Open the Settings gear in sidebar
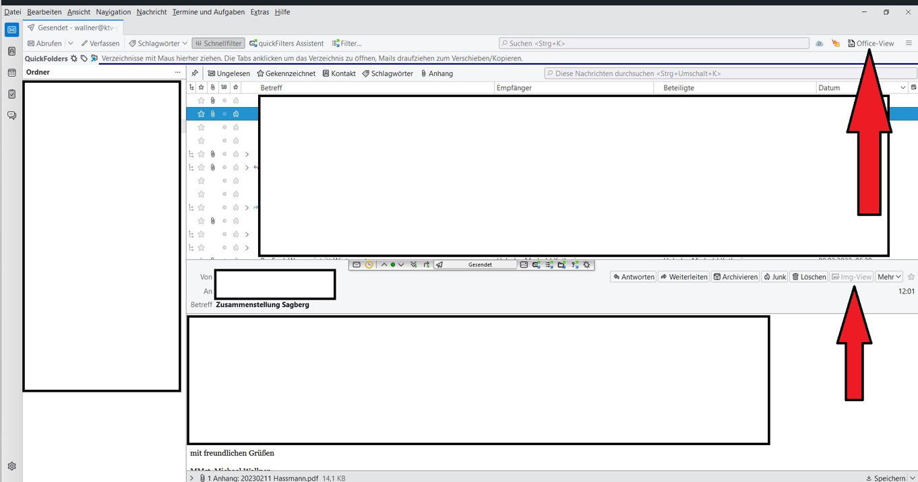This screenshot has width=918, height=482. pos(11,466)
